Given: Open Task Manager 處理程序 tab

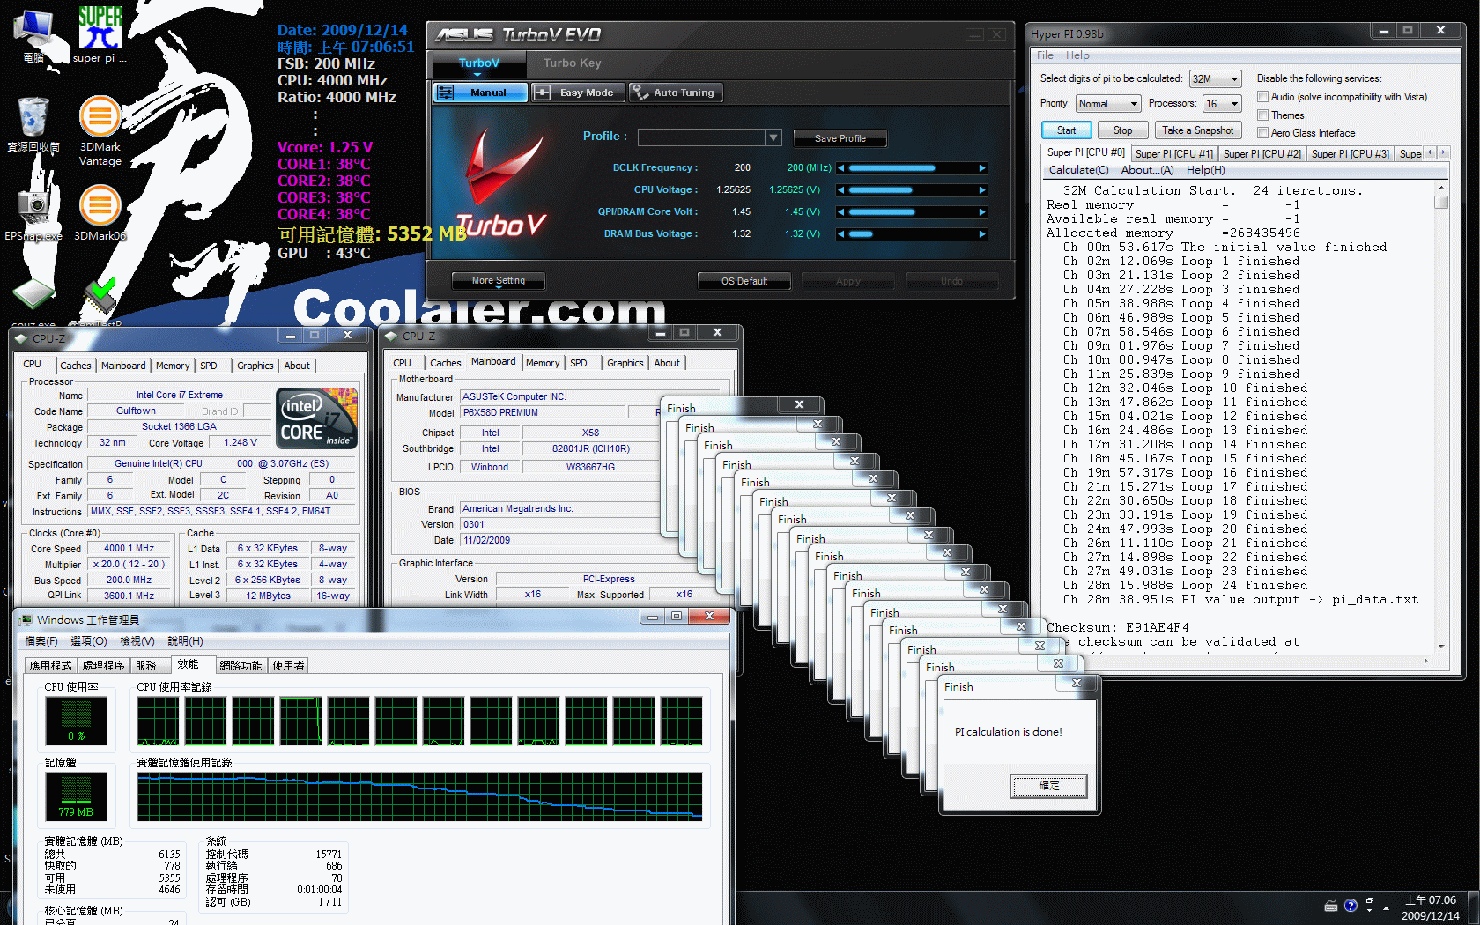Looking at the screenshot, I should point(103,666).
